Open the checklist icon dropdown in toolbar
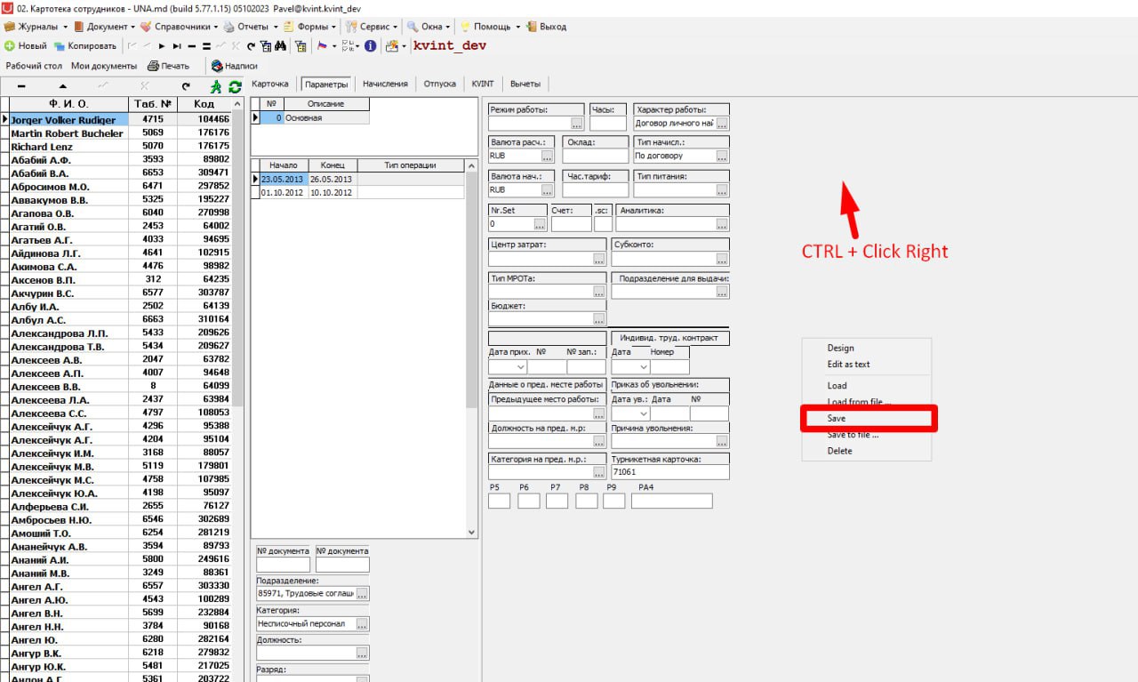 point(357,46)
